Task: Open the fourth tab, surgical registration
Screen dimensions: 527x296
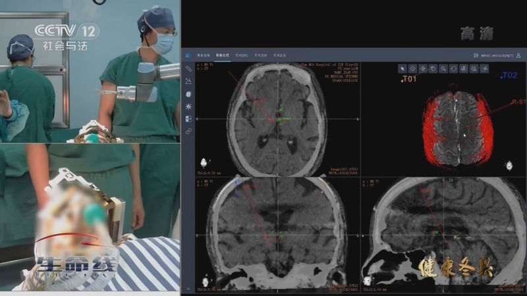Action: 260,55
